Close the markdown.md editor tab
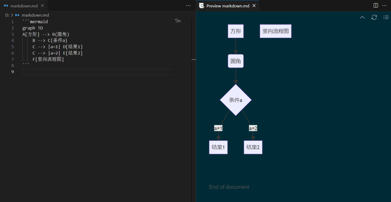The height and width of the screenshot is (202, 391). 43,6
